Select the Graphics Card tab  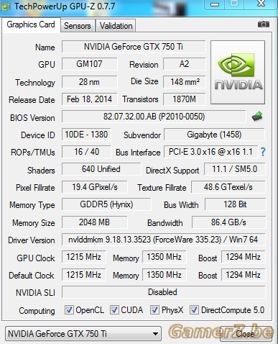[31, 24]
